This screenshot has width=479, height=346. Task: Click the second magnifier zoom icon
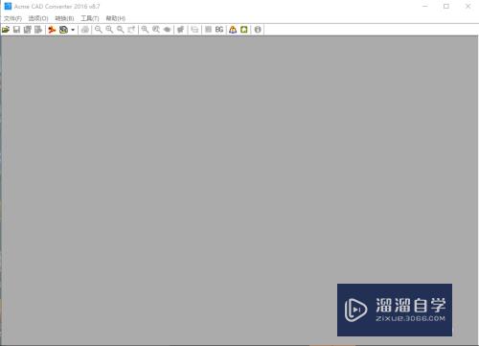[109, 30]
